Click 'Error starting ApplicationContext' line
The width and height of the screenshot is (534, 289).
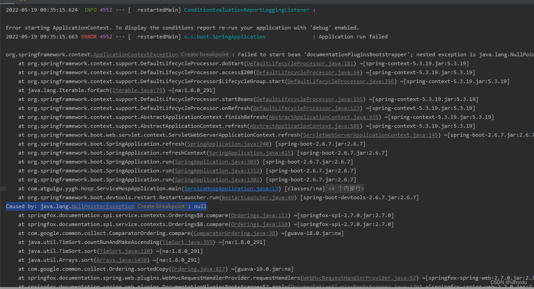coord(182,28)
